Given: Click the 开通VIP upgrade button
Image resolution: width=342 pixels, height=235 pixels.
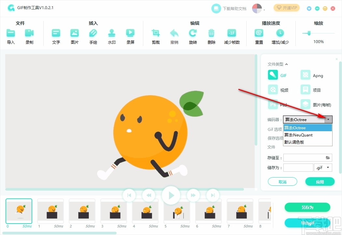Looking at the screenshot, I should (x=287, y=8).
